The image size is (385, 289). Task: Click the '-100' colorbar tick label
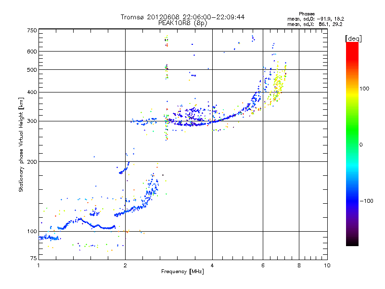pos(366,201)
